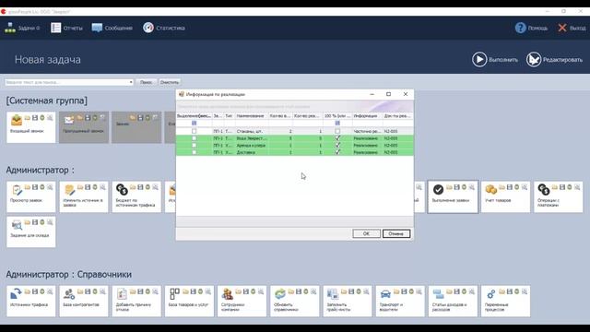Tick selection checkbox in Доставка row
Viewport: 590px width, 332px height.
tap(195, 152)
